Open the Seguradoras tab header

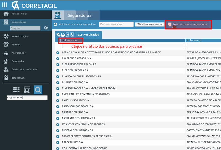pos(79,15)
